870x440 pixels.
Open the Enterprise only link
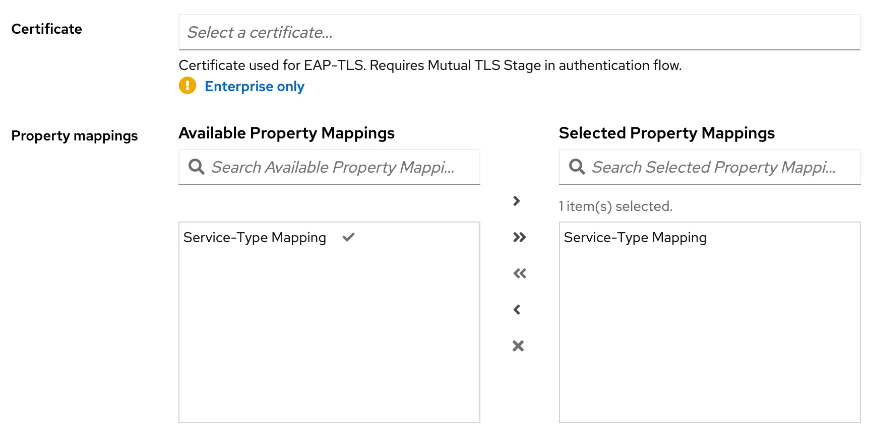pos(255,87)
